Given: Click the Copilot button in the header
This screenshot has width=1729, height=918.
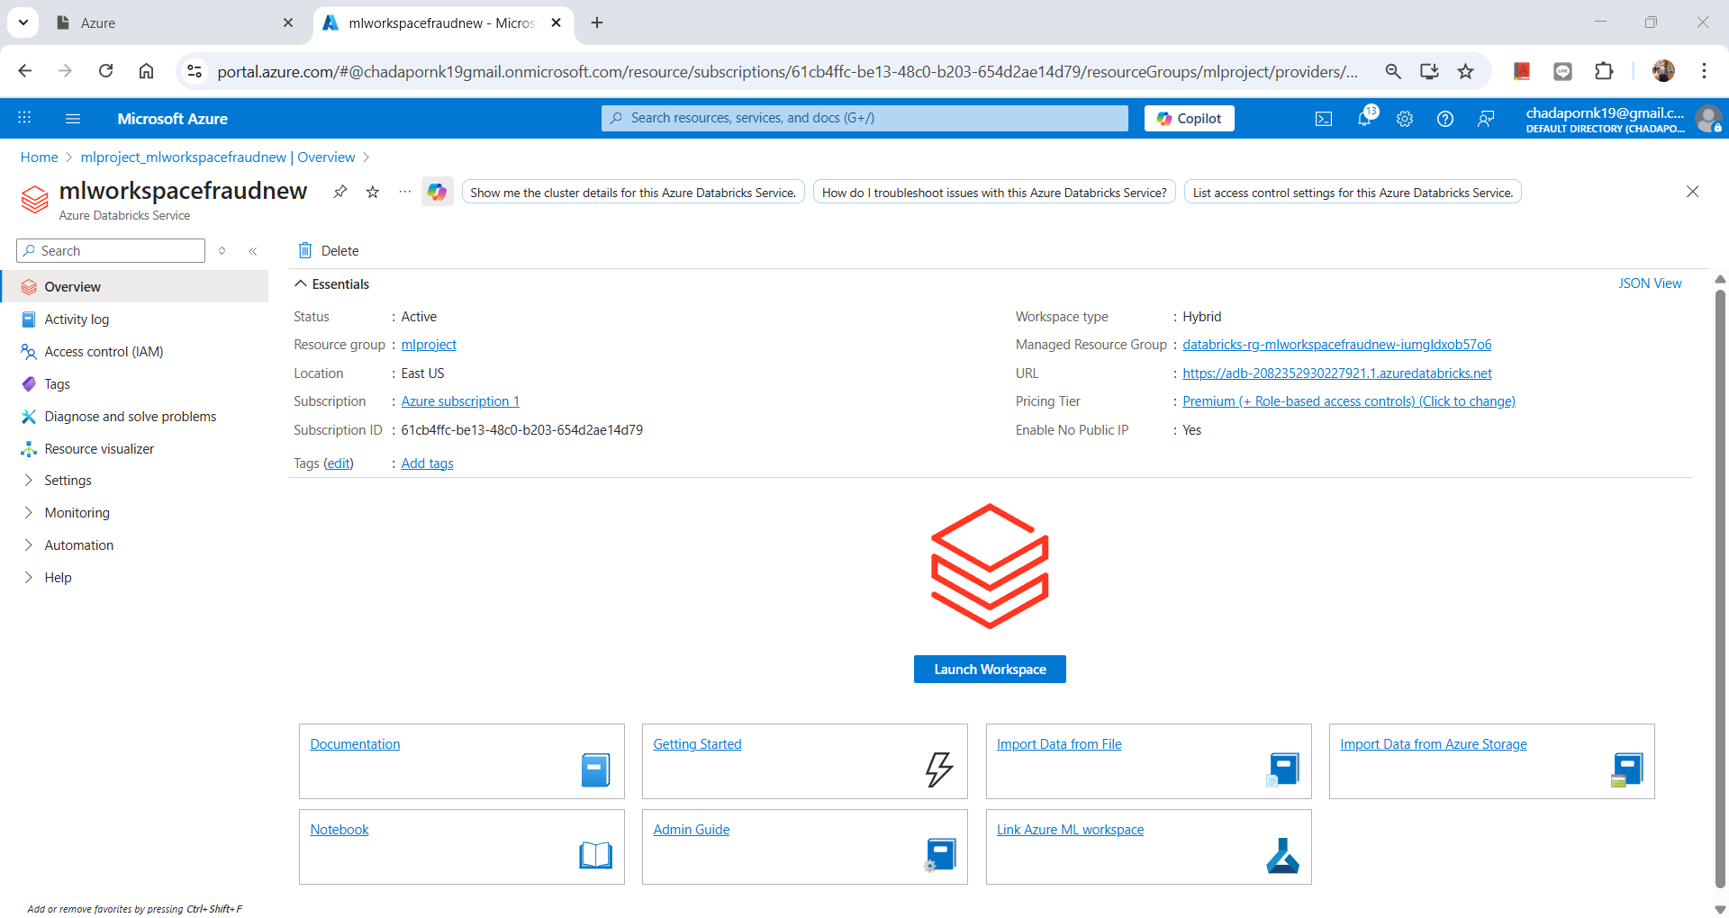Looking at the screenshot, I should click(1189, 118).
